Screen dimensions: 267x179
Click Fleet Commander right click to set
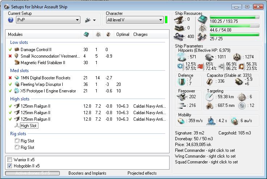pyautogui.click(x=205, y=150)
